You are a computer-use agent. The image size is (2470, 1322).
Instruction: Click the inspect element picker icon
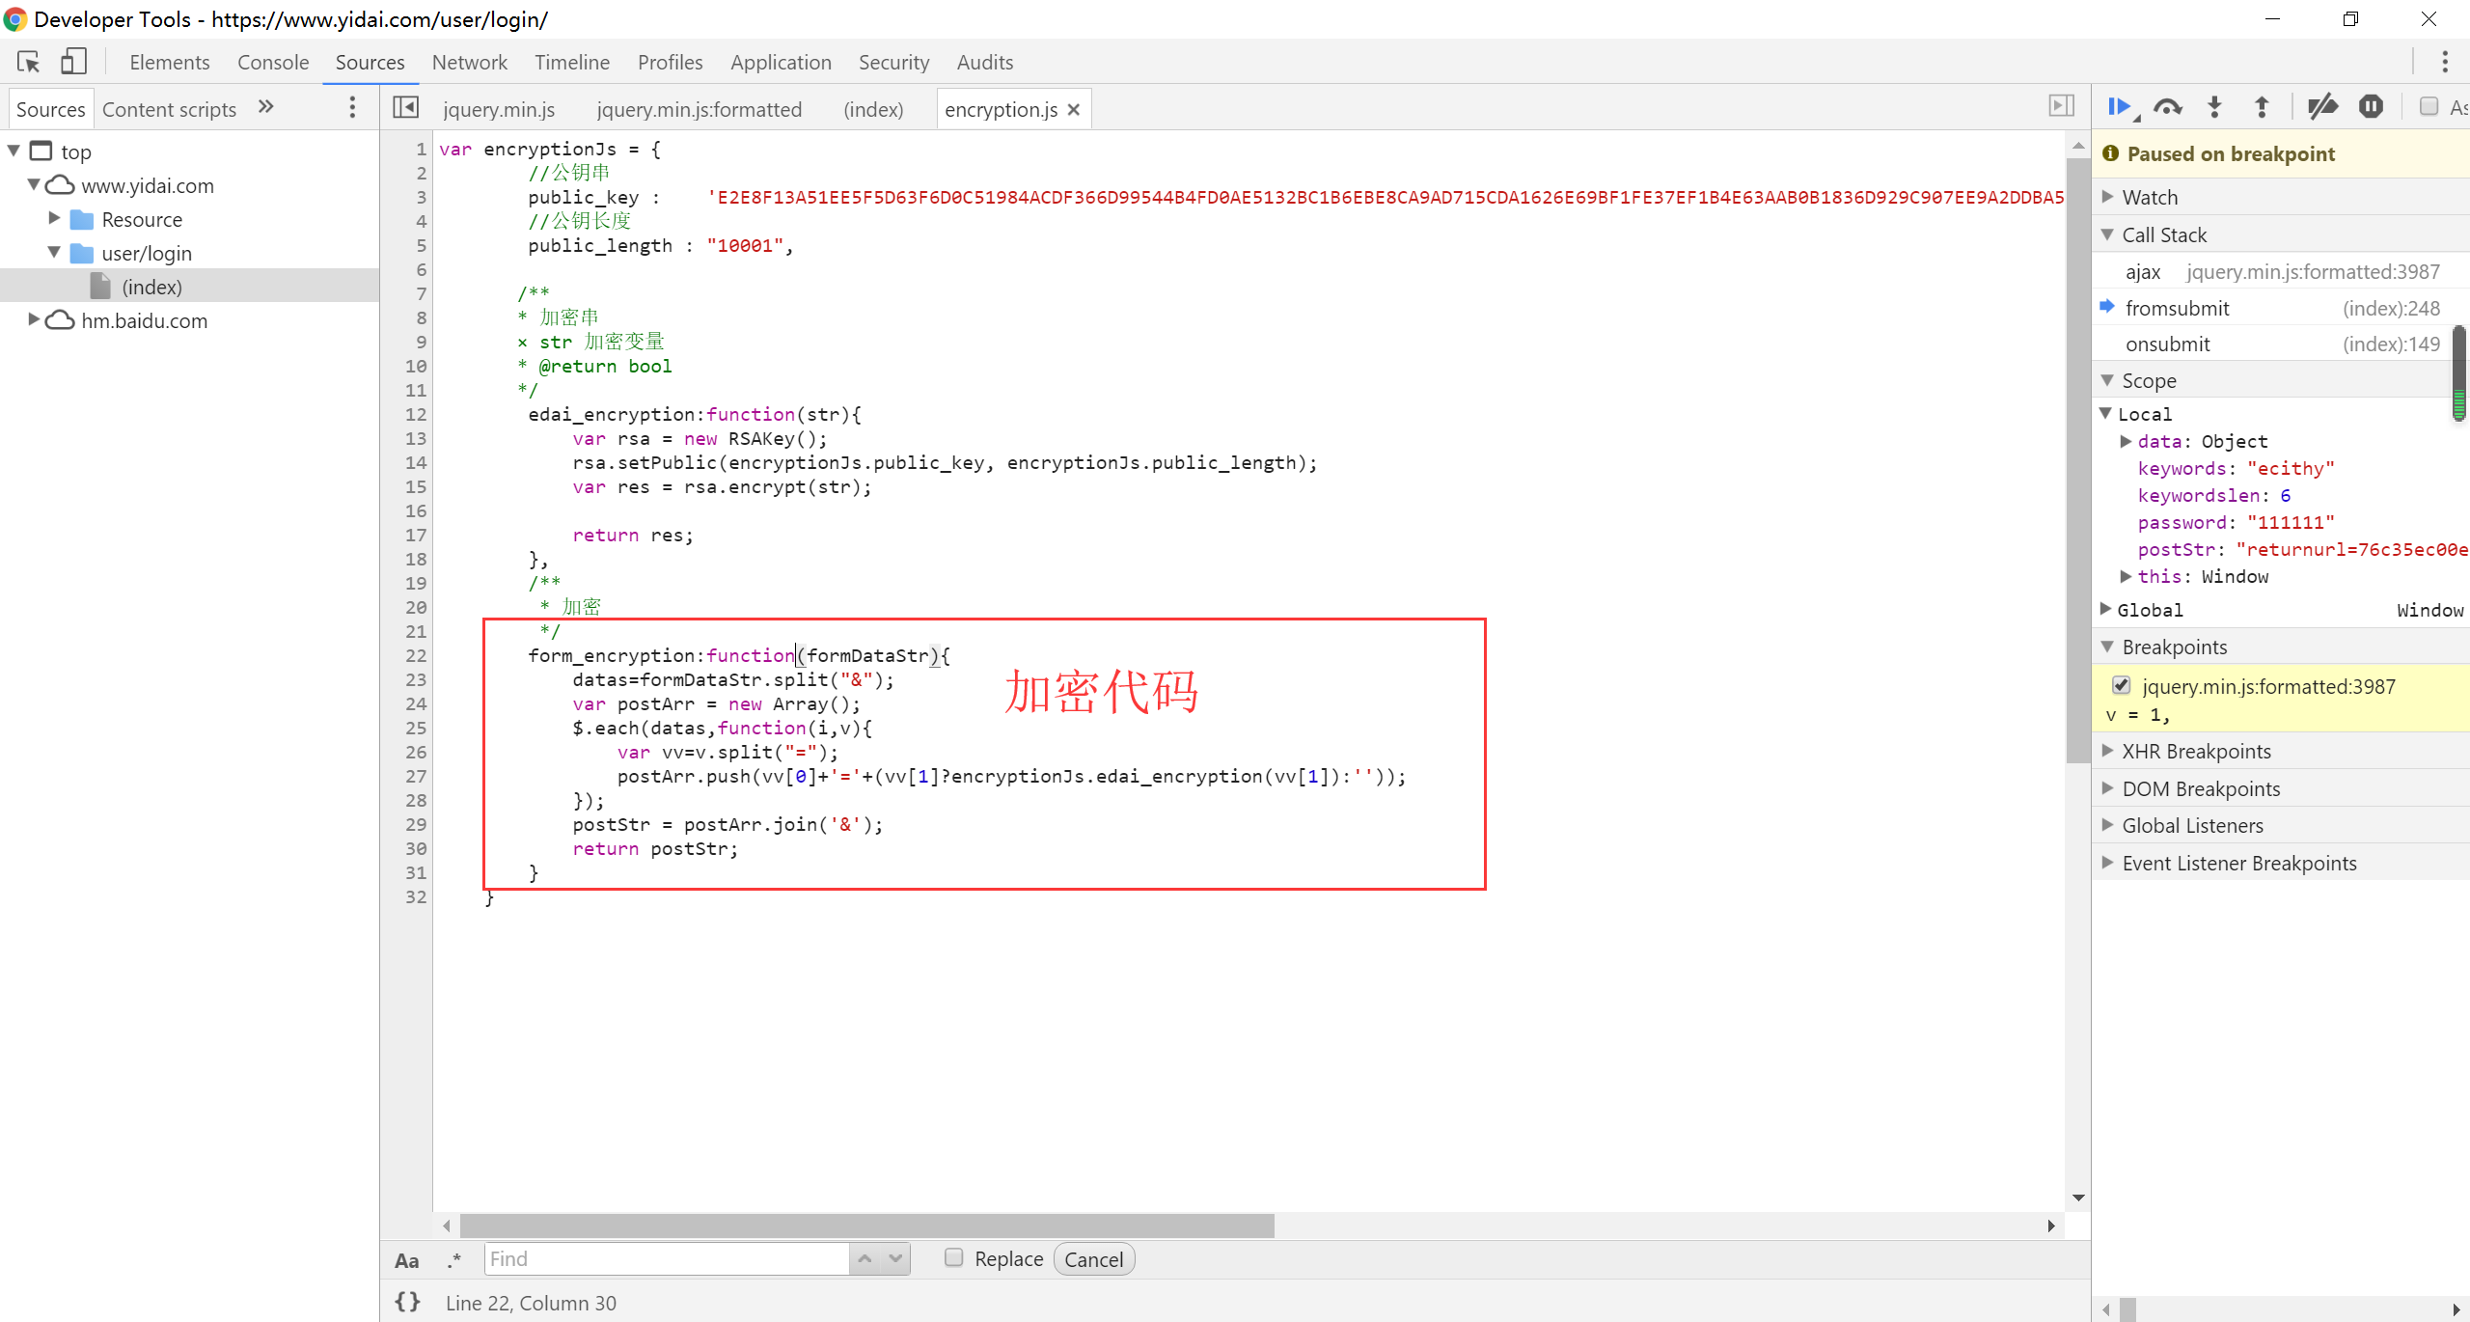coord(28,62)
